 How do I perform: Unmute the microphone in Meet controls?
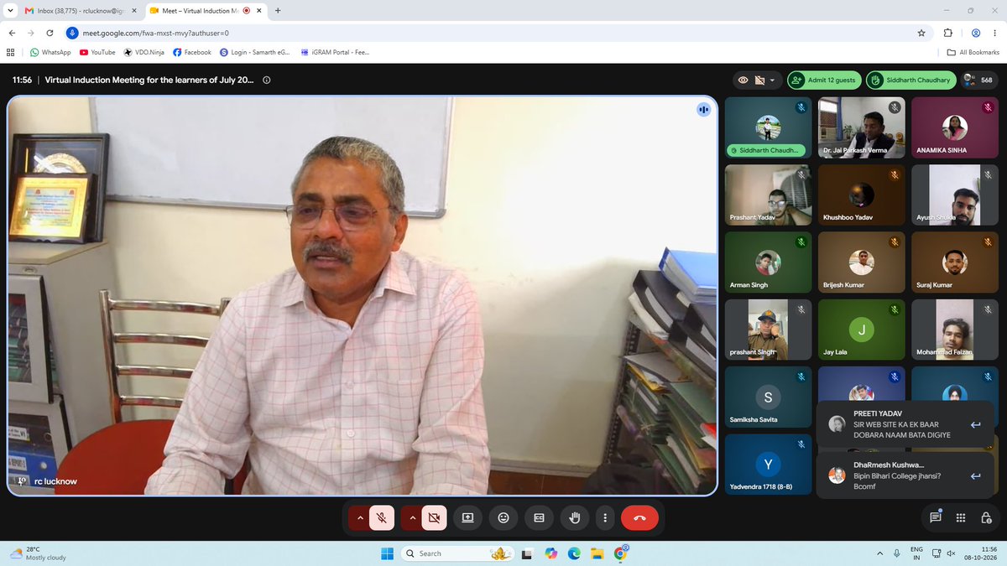381,518
